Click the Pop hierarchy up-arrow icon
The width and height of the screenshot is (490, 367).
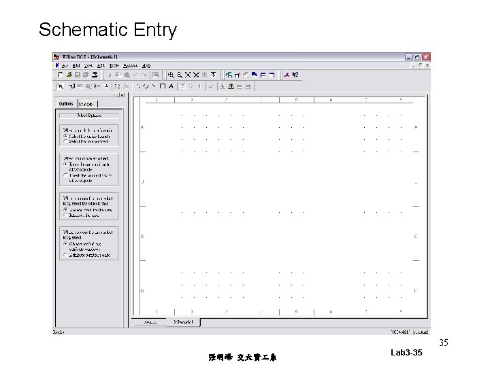coord(231,86)
